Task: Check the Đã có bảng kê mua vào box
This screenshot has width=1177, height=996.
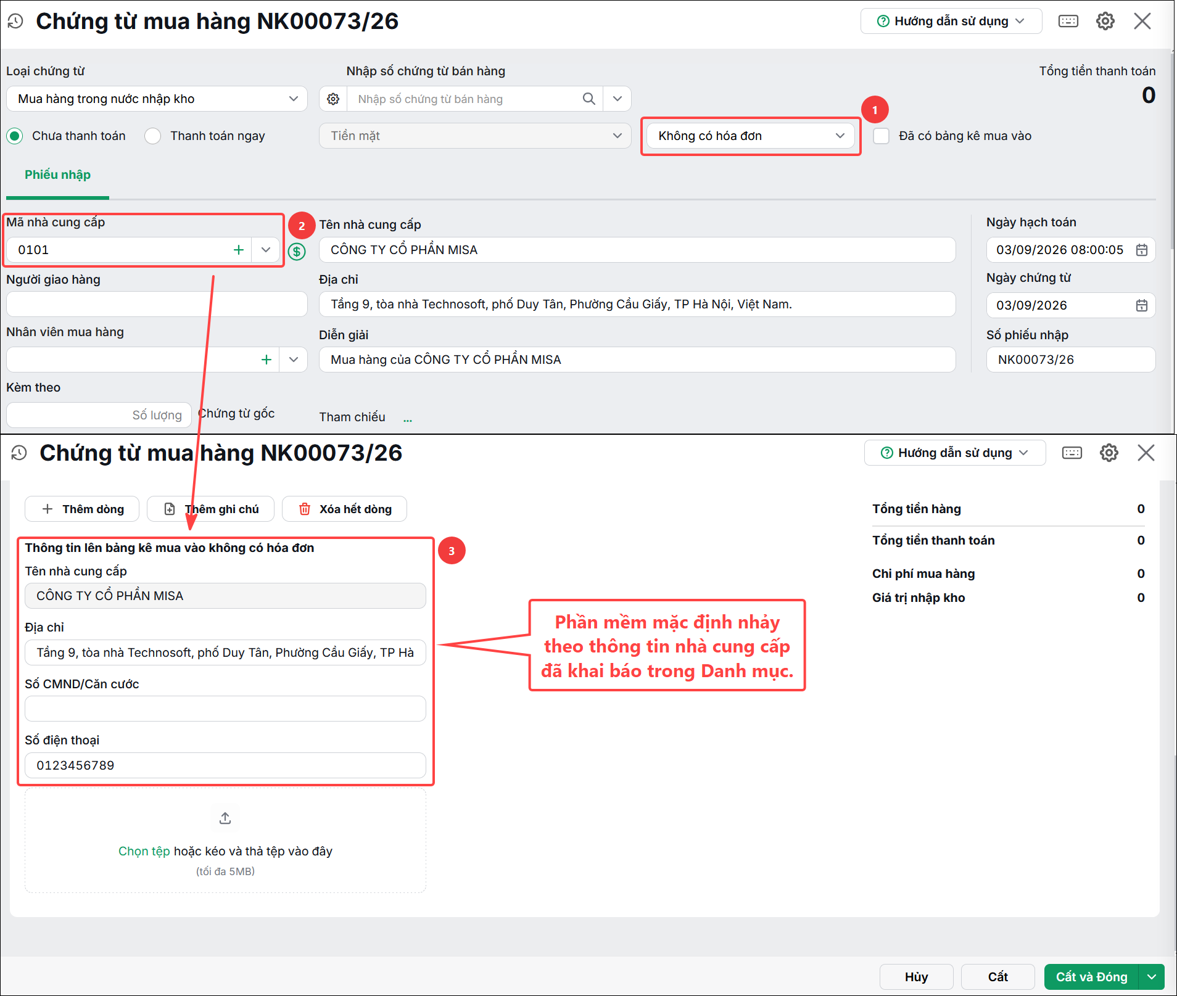Action: (881, 136)
